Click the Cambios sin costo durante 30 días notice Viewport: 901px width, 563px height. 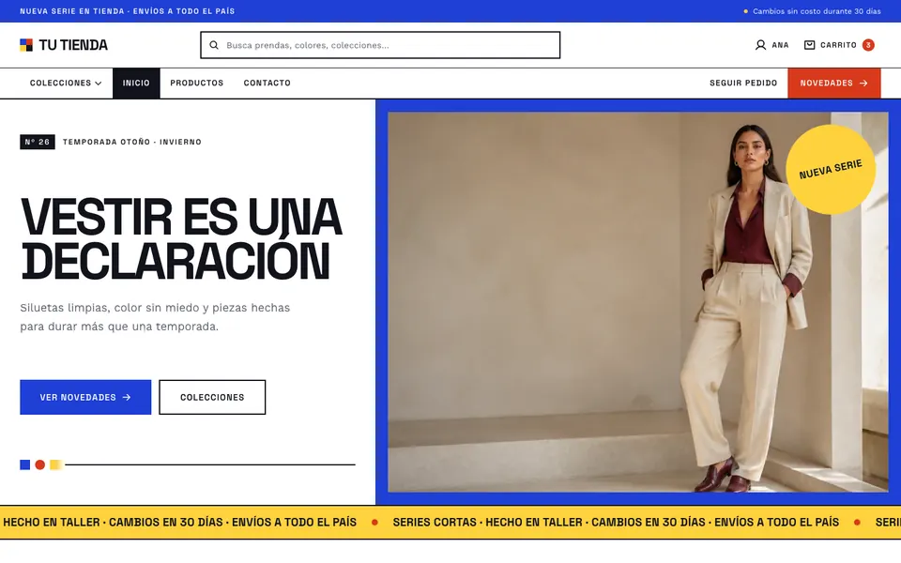click(817, 11)
